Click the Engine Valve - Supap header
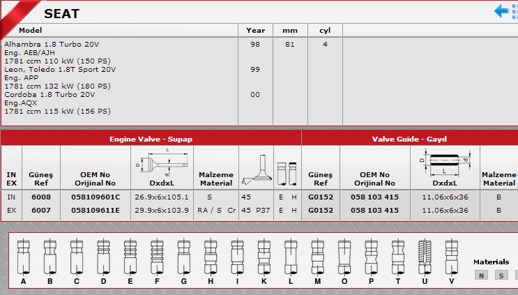Viewport: 518px width, 295px height. [x=151, y=139]
